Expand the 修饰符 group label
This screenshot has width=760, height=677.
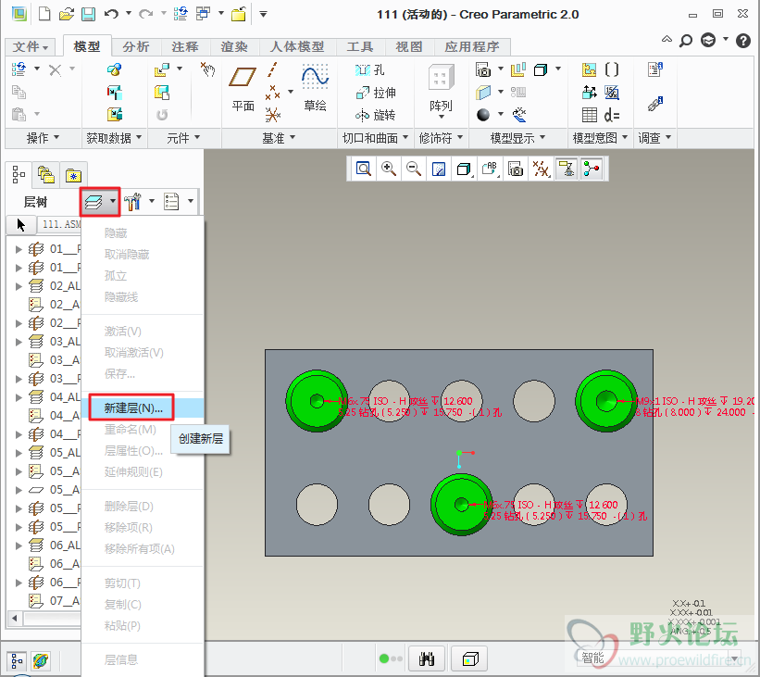point(441,138)
